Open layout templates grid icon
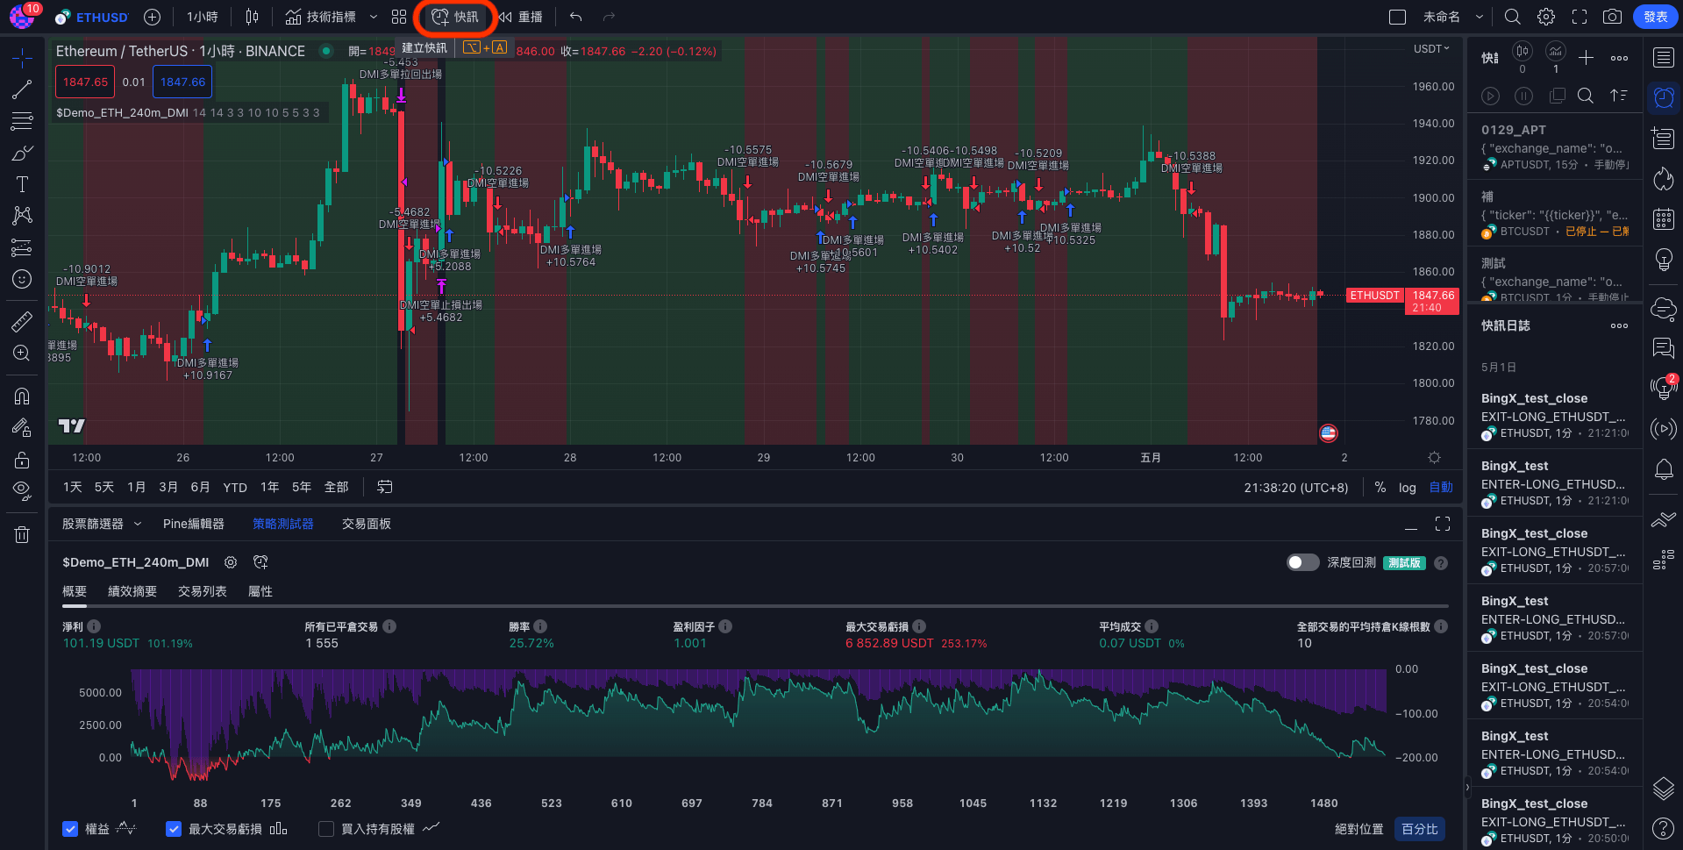1683x850 pixels. tap(399, 17)
